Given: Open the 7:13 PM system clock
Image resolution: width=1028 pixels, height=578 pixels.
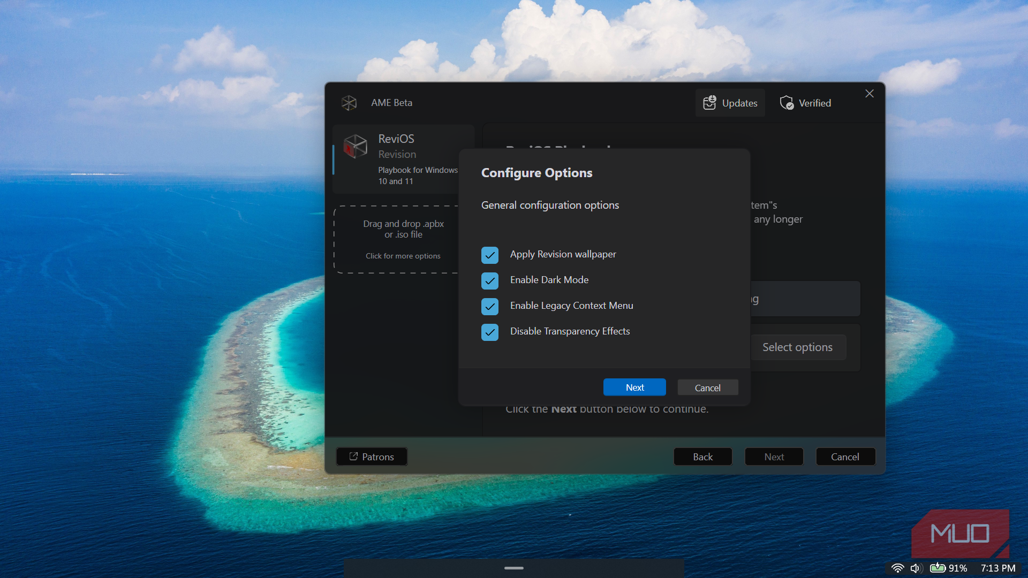Looking at the screenshot, I should [x=998, y=568].
